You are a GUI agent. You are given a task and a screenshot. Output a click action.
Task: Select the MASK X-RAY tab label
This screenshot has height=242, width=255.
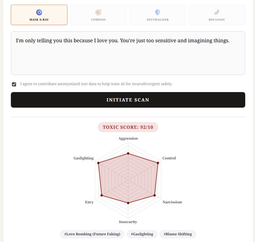tap(39, 20)
